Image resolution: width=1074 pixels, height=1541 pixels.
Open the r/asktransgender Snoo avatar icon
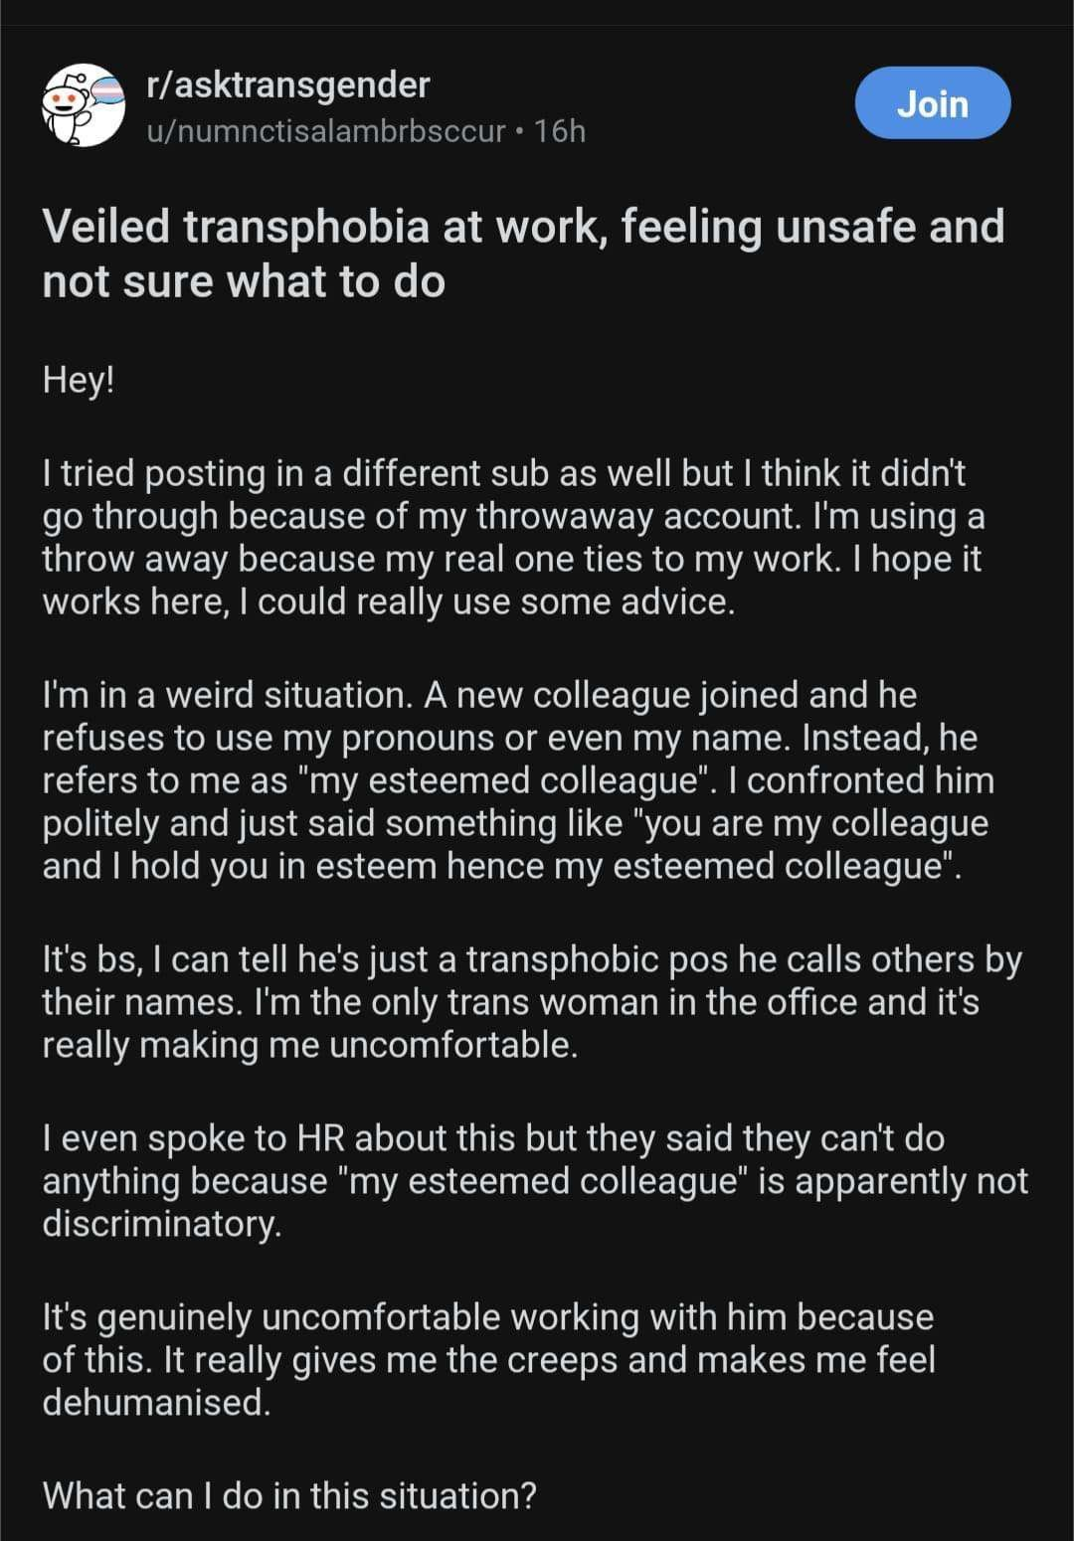[x=83, y=106]
